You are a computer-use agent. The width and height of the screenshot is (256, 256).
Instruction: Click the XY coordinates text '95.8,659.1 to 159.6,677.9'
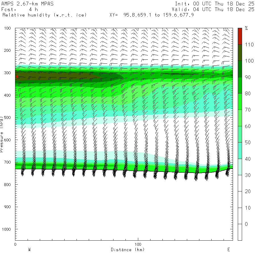(x=158, y=15)
